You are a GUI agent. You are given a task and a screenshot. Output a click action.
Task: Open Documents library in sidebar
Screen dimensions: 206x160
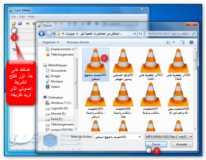point(56,71)
